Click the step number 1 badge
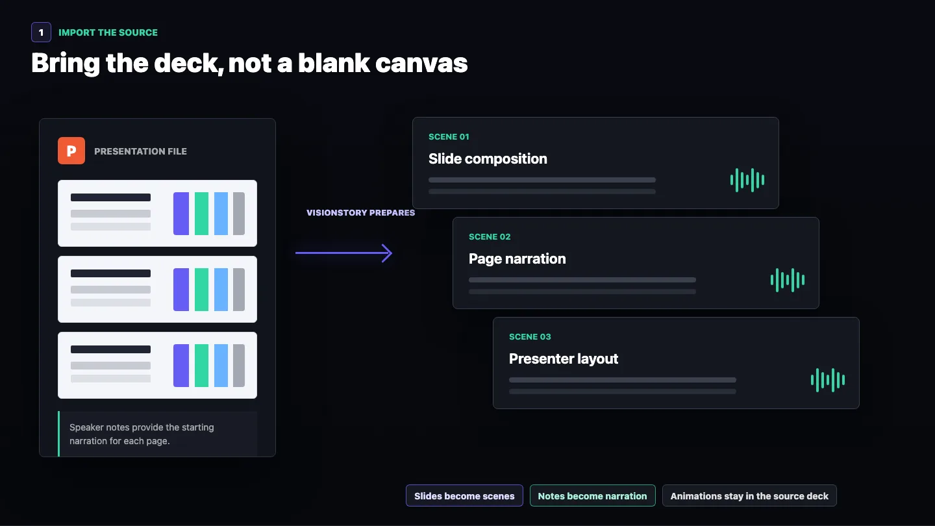The image size is (935, 526). tap(41, 32)
